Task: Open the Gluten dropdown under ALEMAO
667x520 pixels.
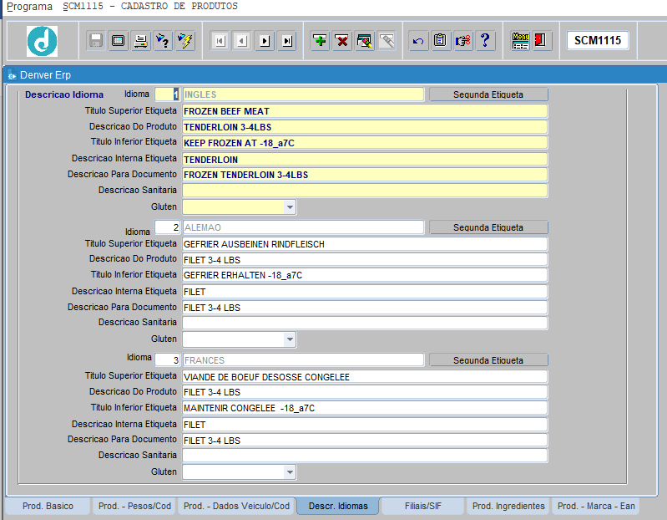Action: pos(290,339)
